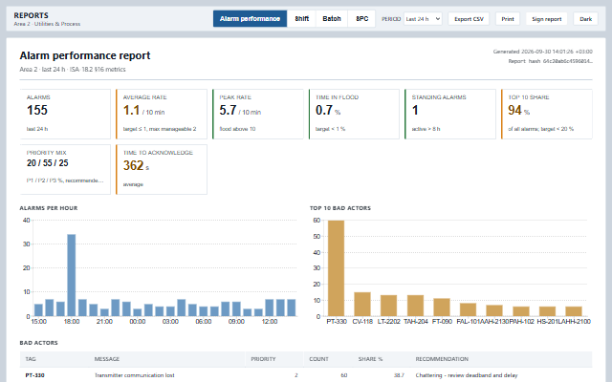Open the Shift report tab
The width and height of the screenshot is (612, 382).
(x=302, y=19)
